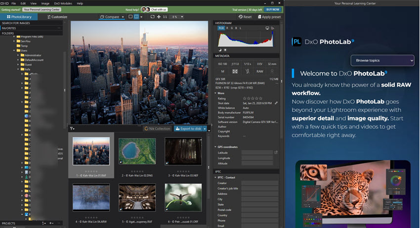Toggle shadow clipping moon icon

220,50
